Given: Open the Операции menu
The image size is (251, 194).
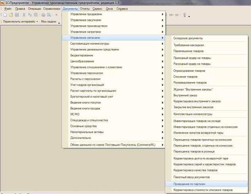Looking at the screenshot, I should click(34, 9).
